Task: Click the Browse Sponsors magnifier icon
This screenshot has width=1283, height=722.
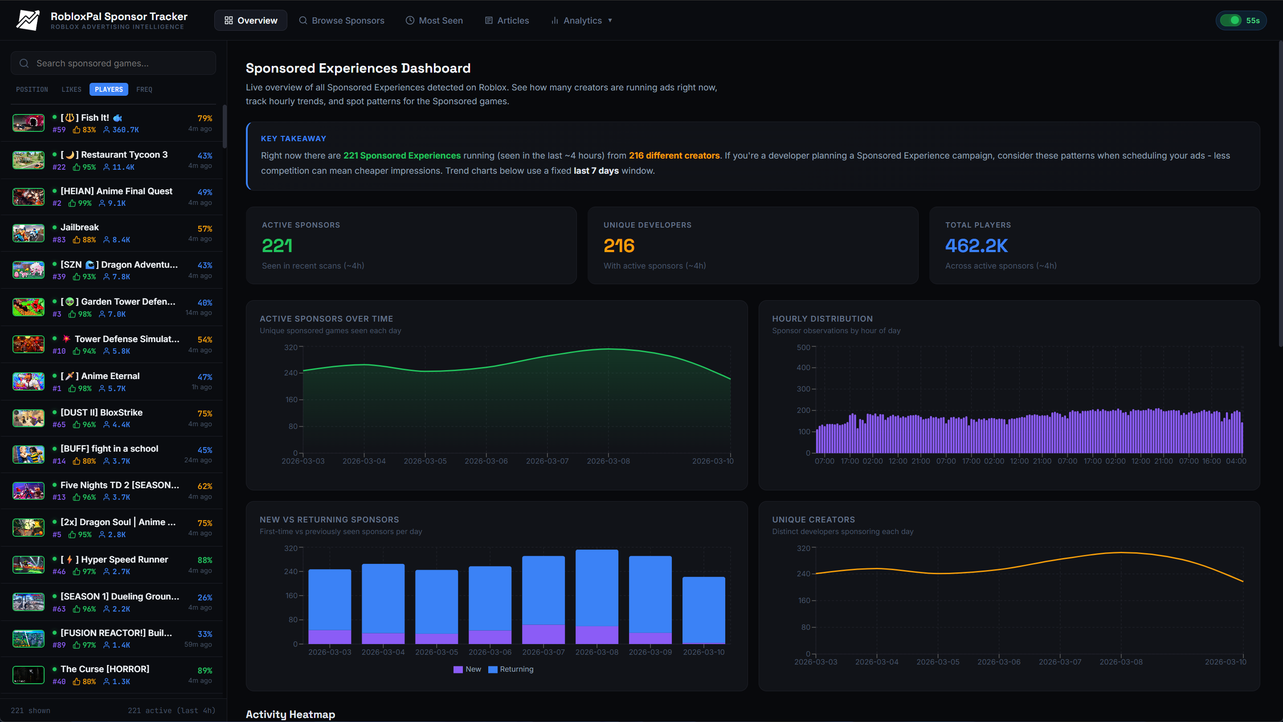Action: click(x=302, y=20)
